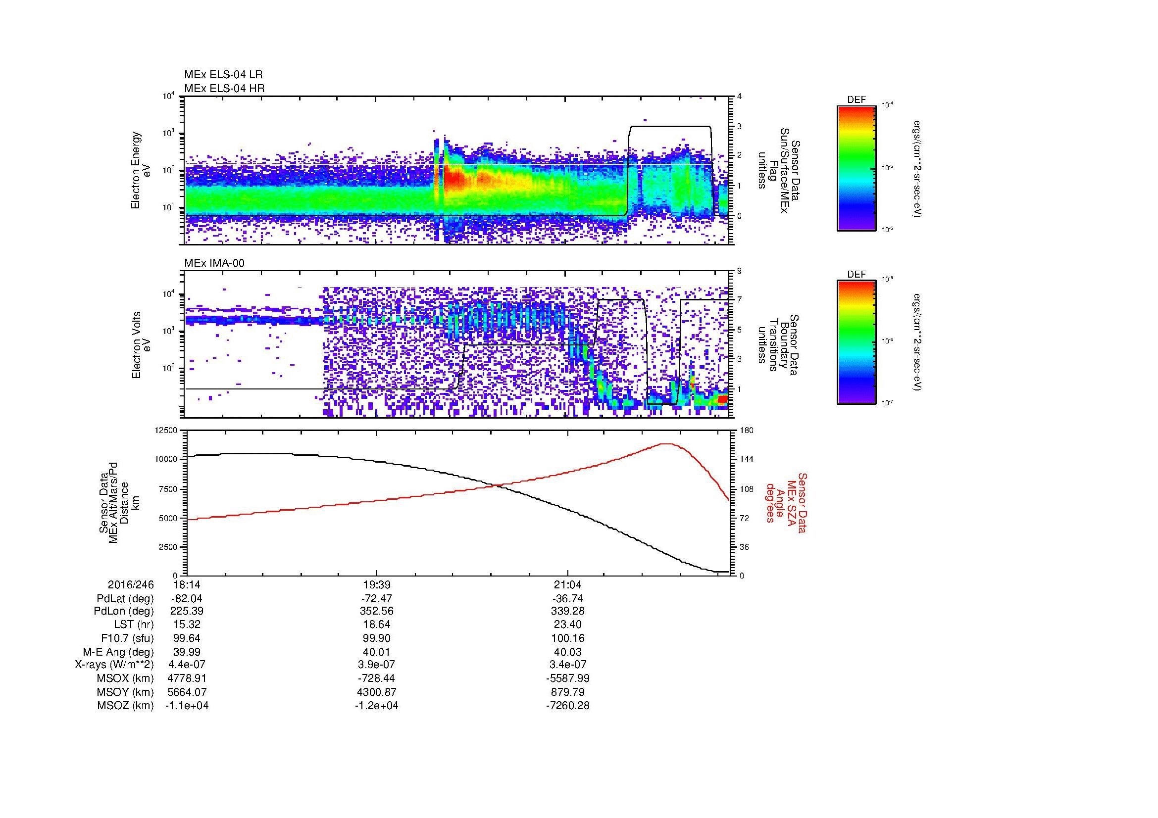1158x818 pixels.
Task: Click the MSOX value '-728.44'
Action: tap(377, 678)
